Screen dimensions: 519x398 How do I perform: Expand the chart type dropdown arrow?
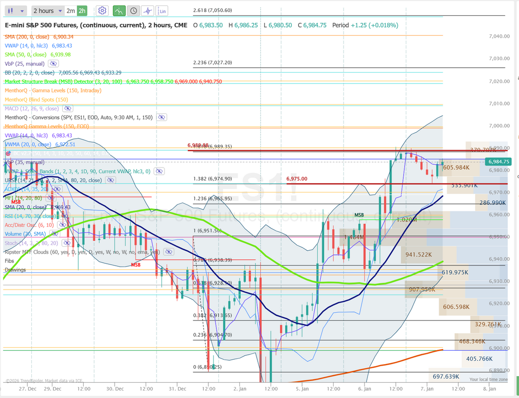click(22, 10)
